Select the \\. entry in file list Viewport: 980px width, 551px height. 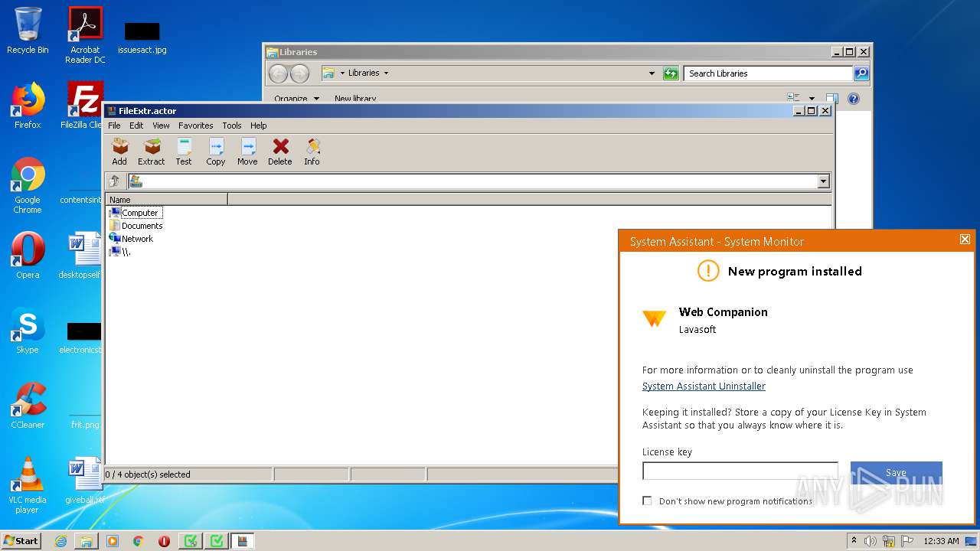click(x=120, y=252)
